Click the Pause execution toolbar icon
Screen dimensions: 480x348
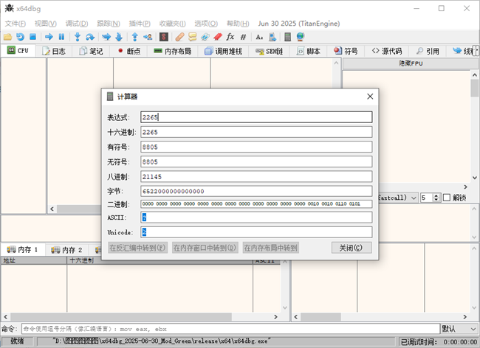(62, 36)
